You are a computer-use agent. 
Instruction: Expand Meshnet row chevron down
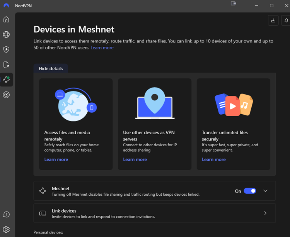point(265,191)
